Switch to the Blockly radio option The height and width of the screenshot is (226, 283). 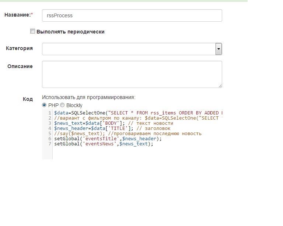click(62, 105)
